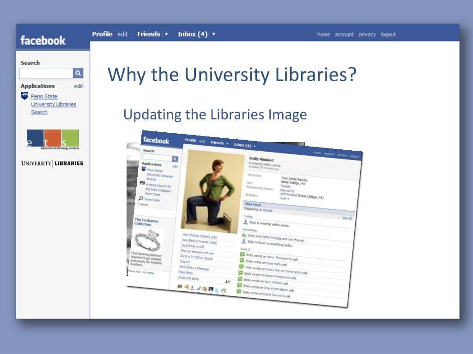
Task: Open the underlined Penn State University Libraries Search link
Action: (x=54, y=104)
